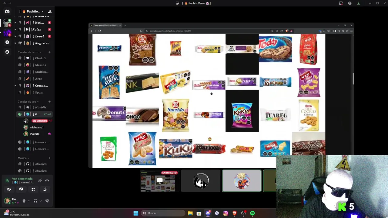
Task: Open Instagram from the taskbar
Action: 226,213
